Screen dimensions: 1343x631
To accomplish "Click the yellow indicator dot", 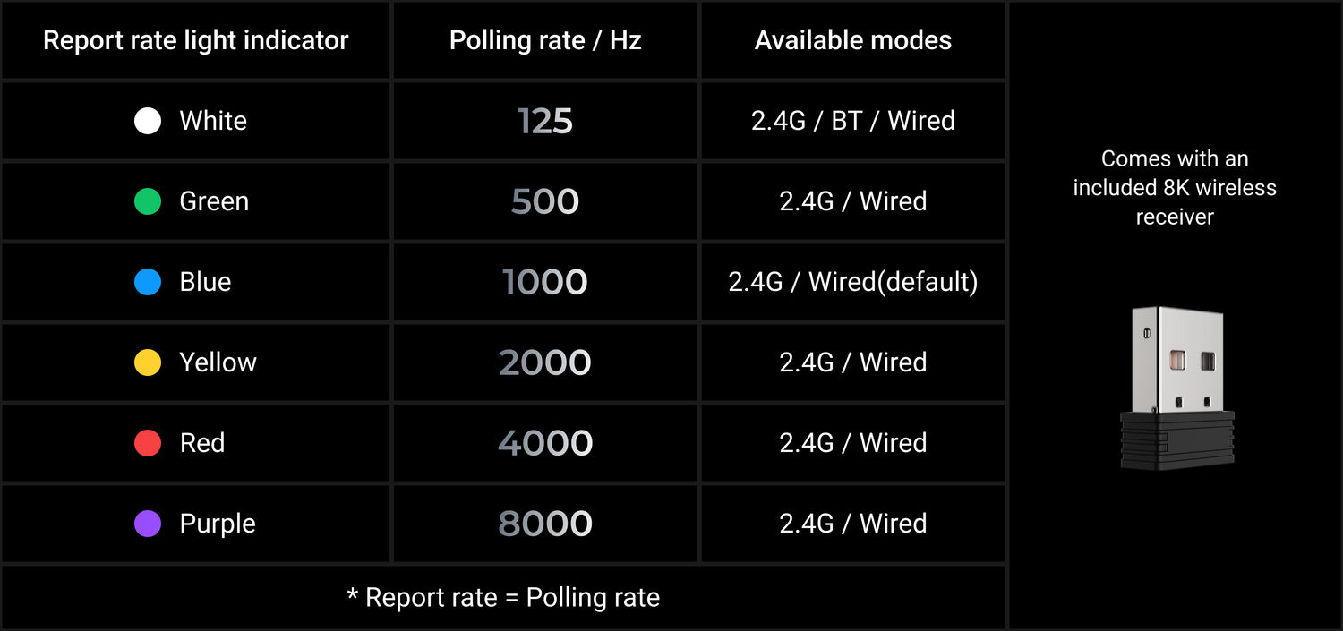I will tap(148, 362).
